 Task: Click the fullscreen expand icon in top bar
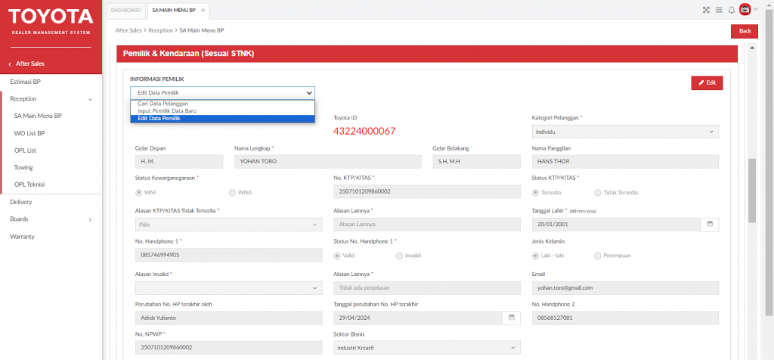pos(706,10)
